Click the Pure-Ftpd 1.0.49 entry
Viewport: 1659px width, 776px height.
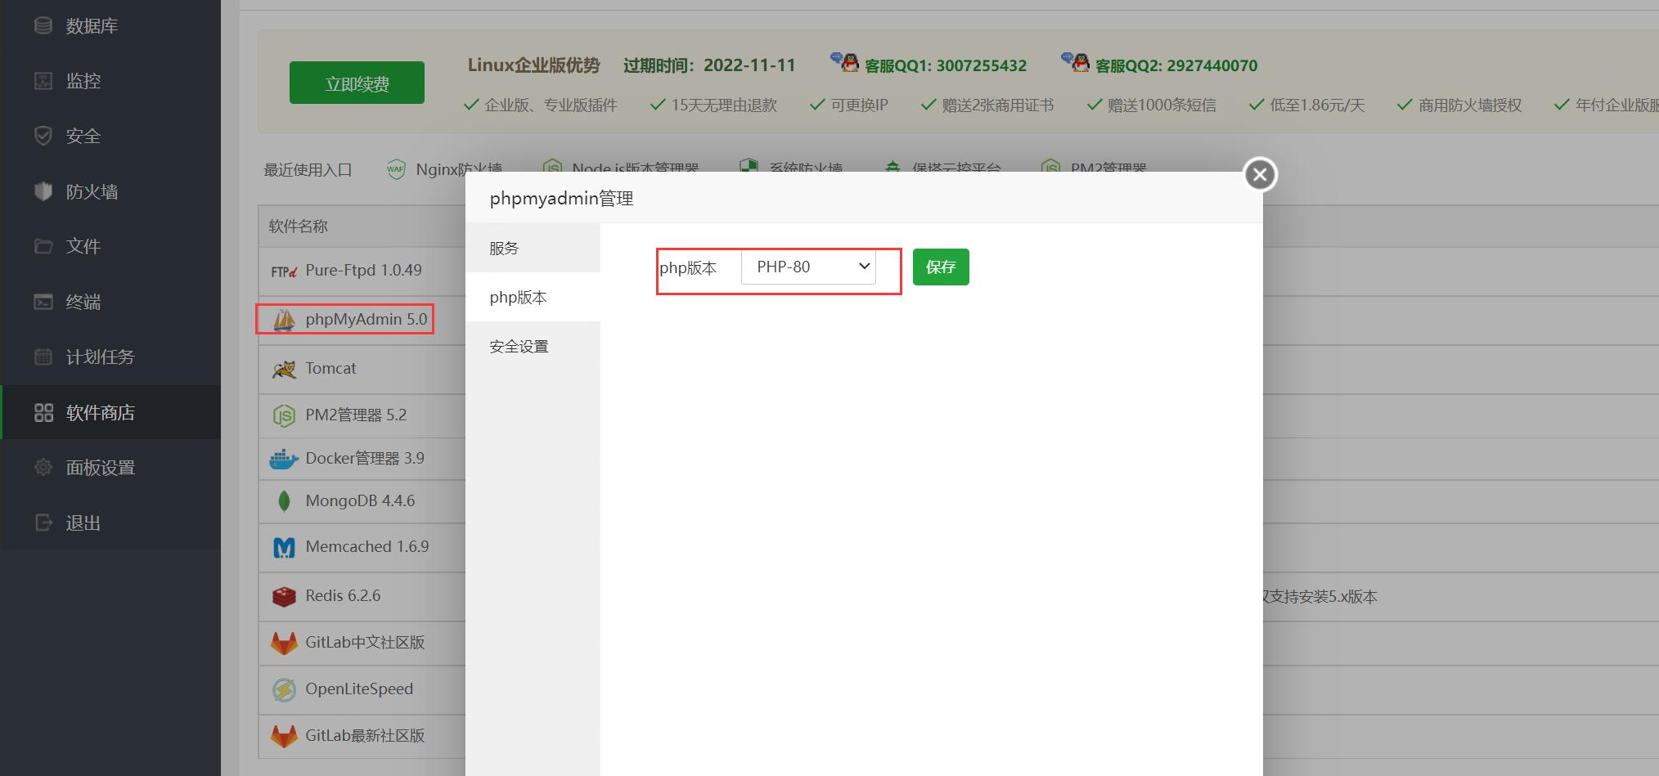coord(363,271)
